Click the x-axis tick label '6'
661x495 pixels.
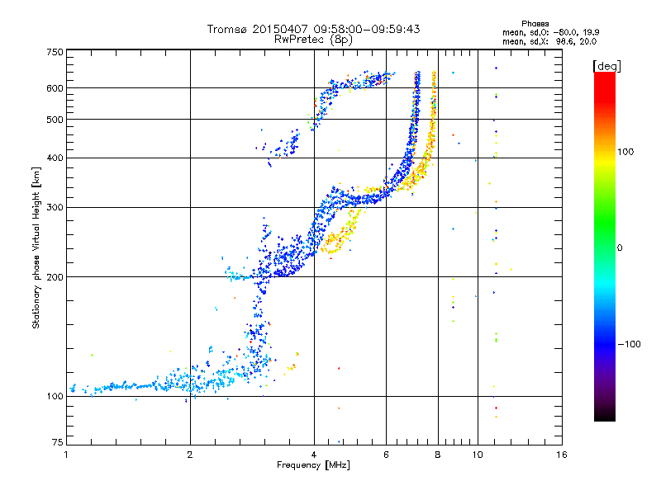click(386, 455)
